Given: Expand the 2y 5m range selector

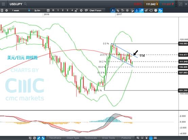Looking at the screenshot, I should pyautogui.click(x=37, y=11).
